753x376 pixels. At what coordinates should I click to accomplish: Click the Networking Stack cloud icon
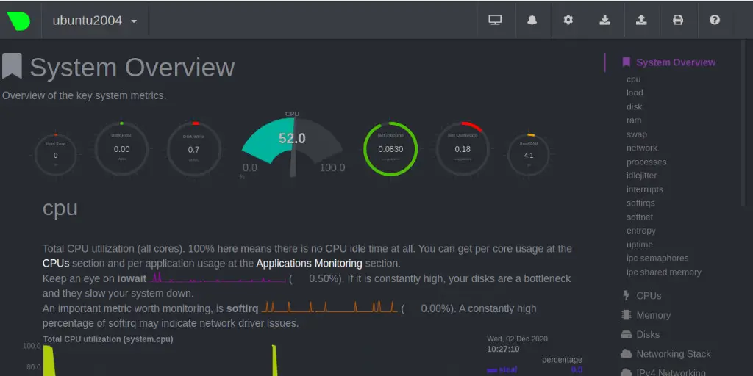(626, 353)
